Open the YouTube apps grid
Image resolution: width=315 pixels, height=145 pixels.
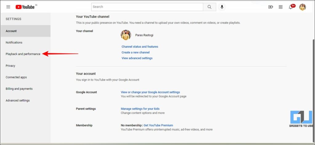(x=281, y=7)
